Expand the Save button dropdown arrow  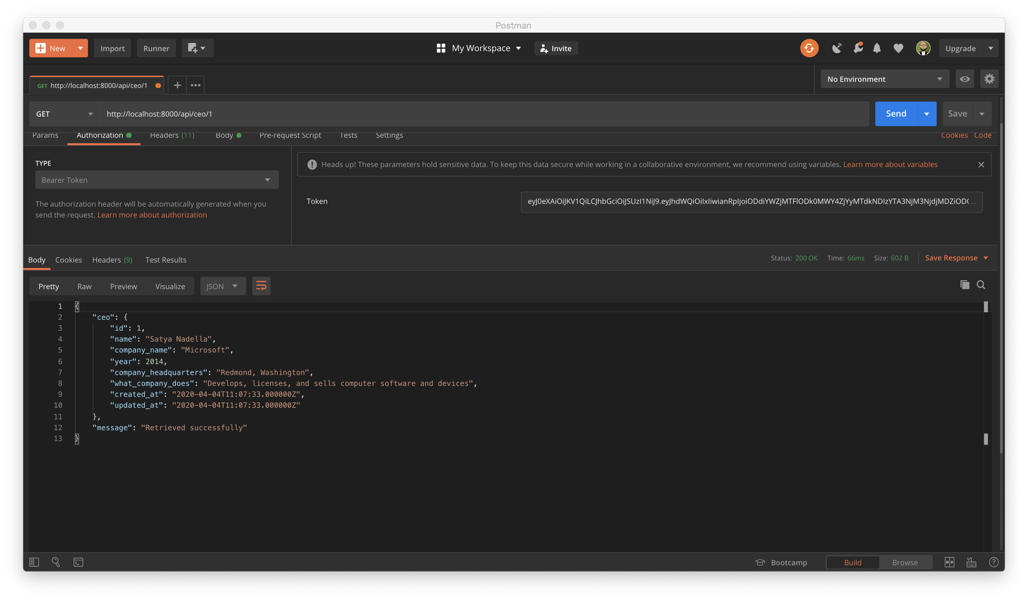(x=982, y=114)
